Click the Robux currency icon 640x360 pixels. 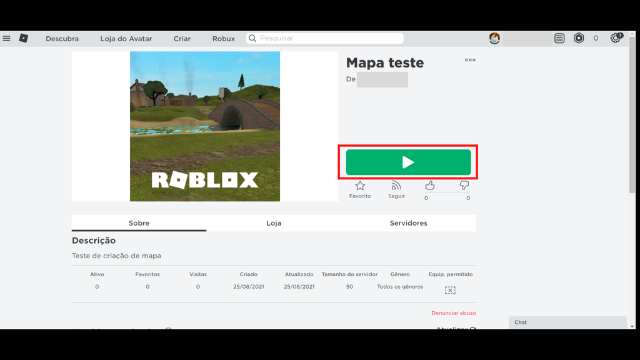click(579, 38)
